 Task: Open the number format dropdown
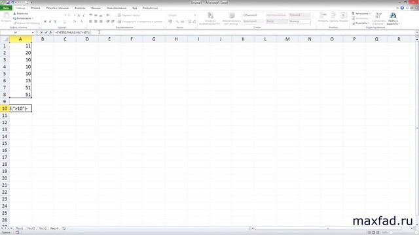195,15
